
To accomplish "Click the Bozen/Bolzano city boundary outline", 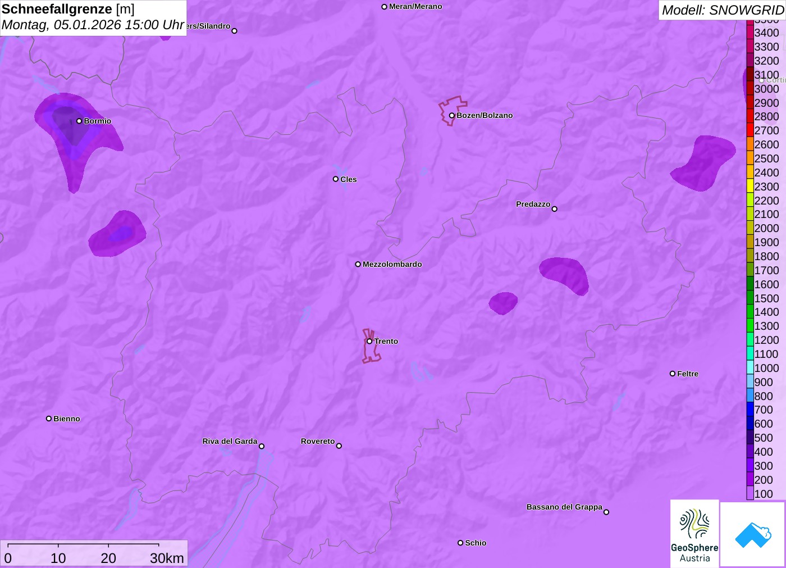I will click(x=453, y=110).
